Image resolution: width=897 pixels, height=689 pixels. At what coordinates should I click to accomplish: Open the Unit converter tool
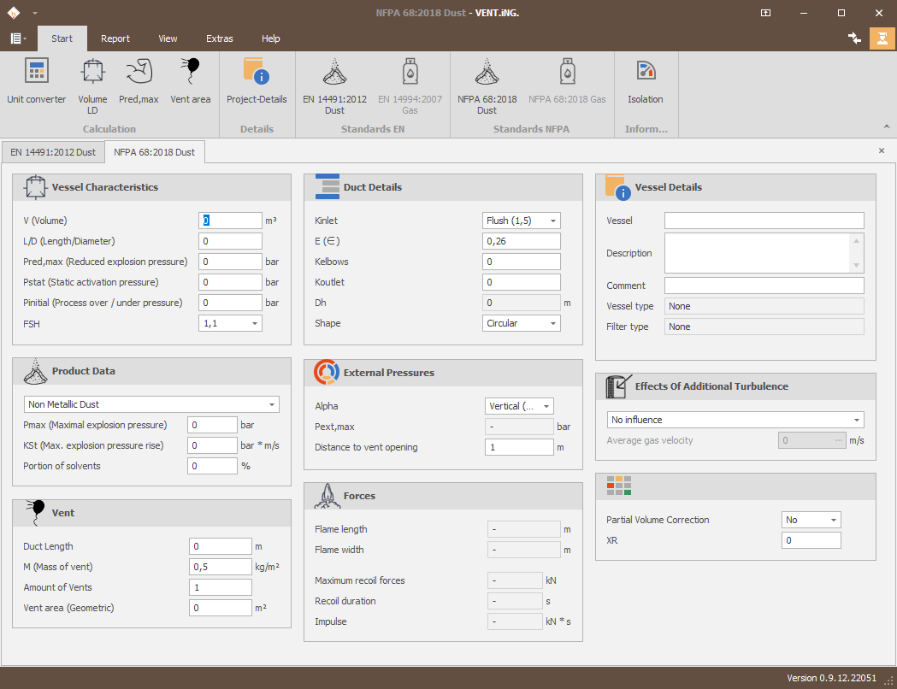37,81
